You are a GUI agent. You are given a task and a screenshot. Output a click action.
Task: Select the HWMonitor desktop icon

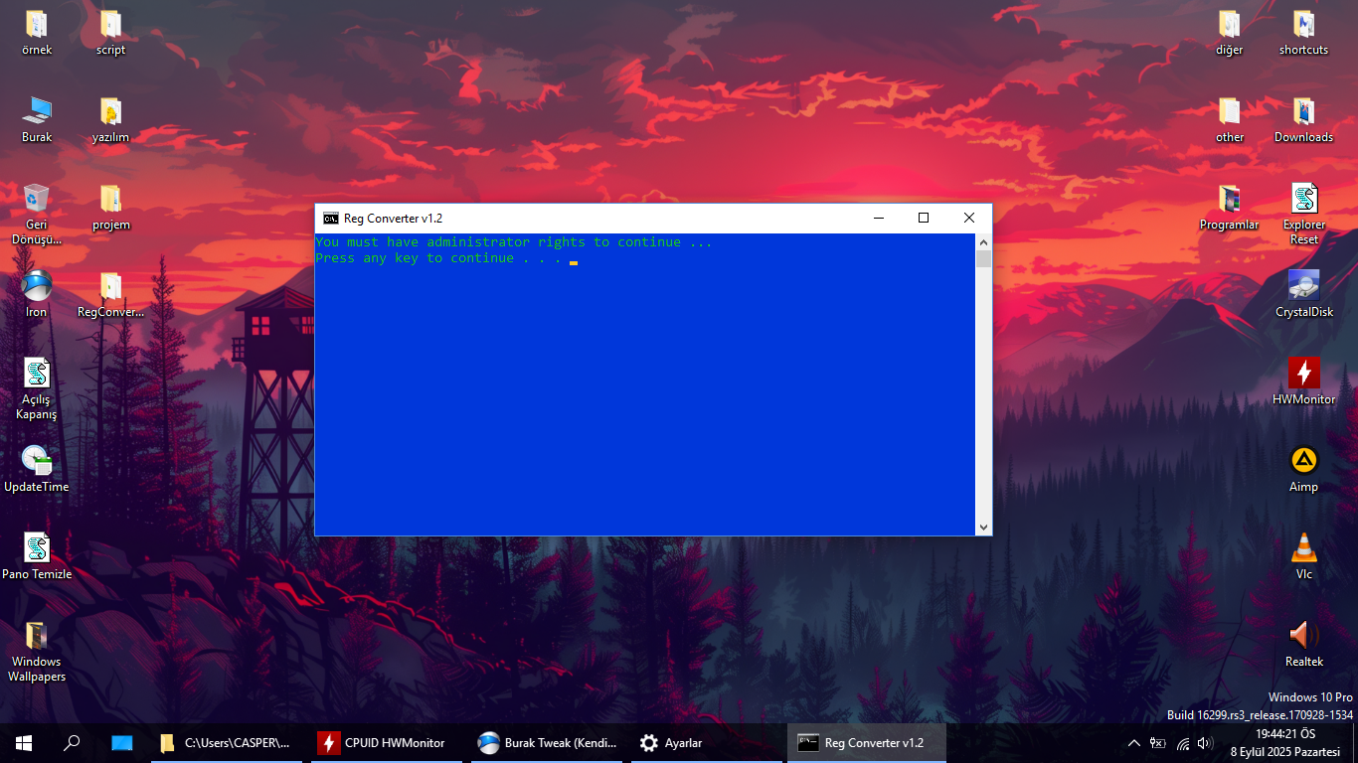pyautogui.click(x=1303, y=381)
